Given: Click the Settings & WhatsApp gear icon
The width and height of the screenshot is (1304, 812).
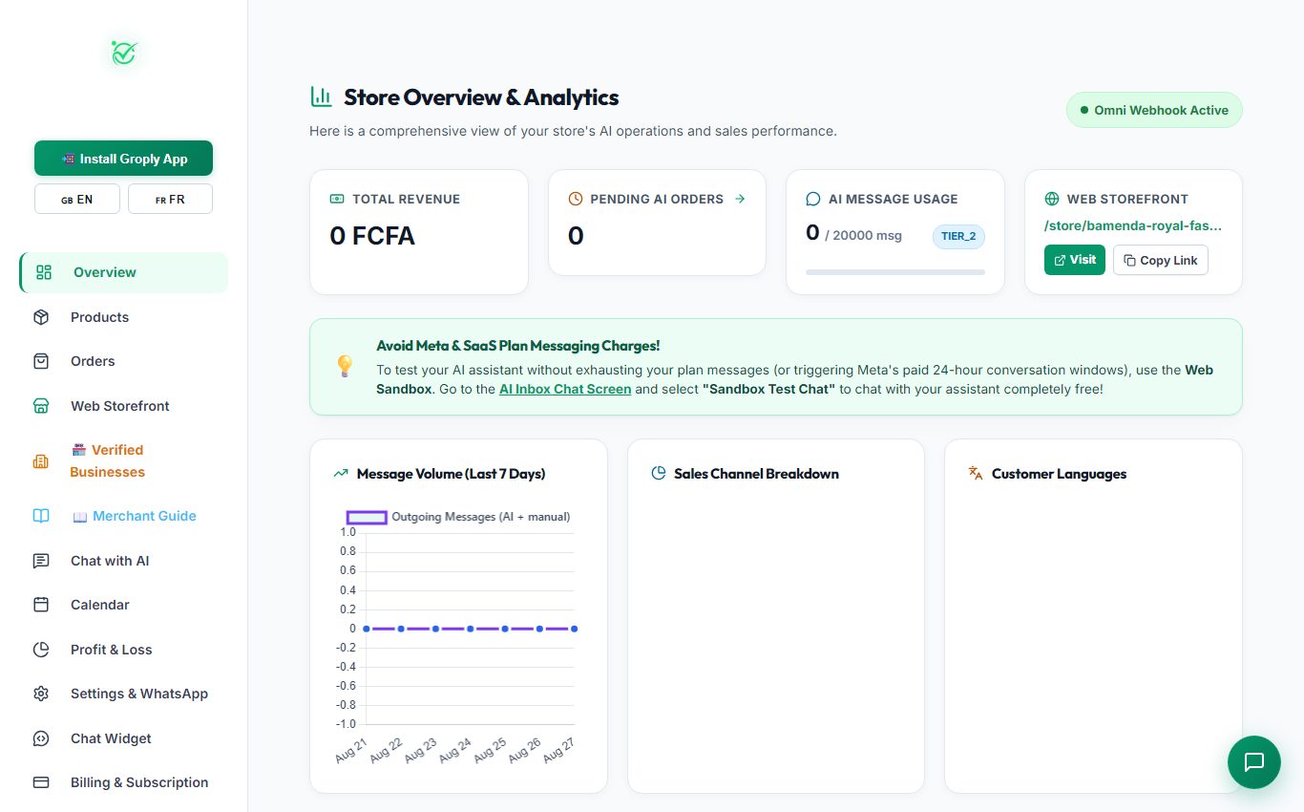Looking at the screenshot, I should click(x=41, y=694).
